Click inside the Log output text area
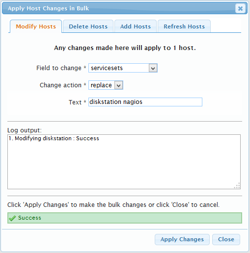Image resolution: width=250 pixels, height=253 pixels. point(124,162)
